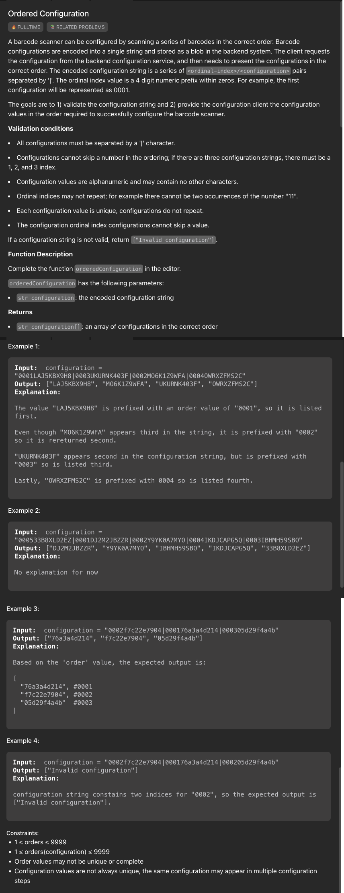Click 'No explanation for now' in Example 2
This screenshot has width=344, height=893.
click(x=56, y=572)
